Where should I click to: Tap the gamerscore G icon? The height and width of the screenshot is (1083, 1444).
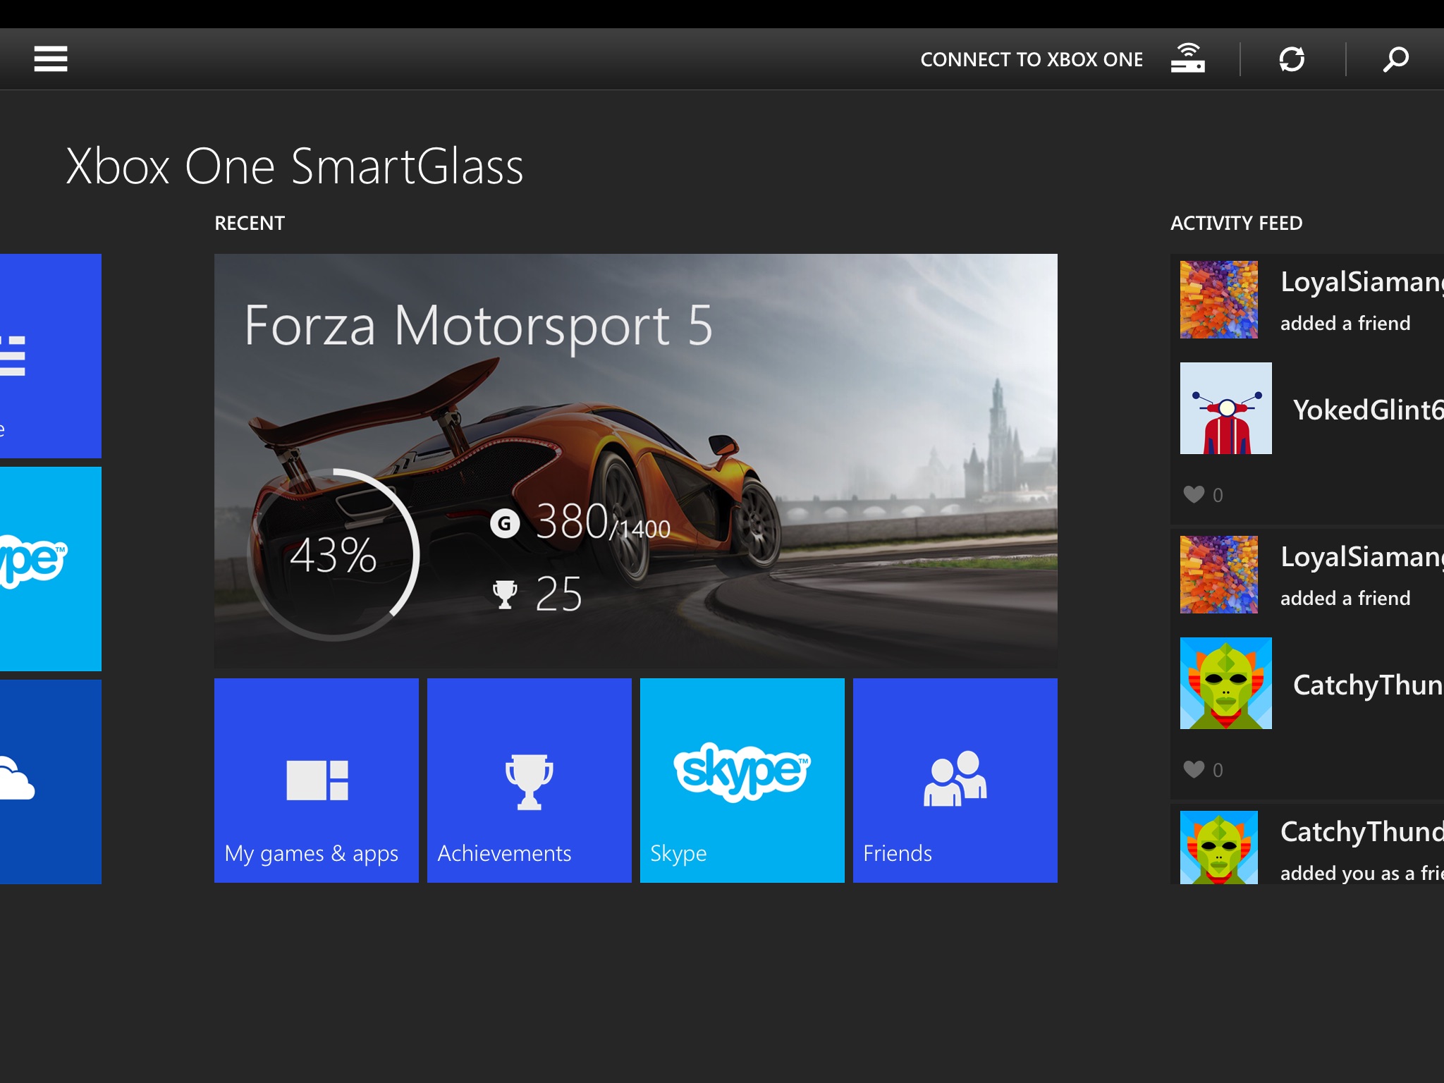pyautogui.click(x=505, y=523)
